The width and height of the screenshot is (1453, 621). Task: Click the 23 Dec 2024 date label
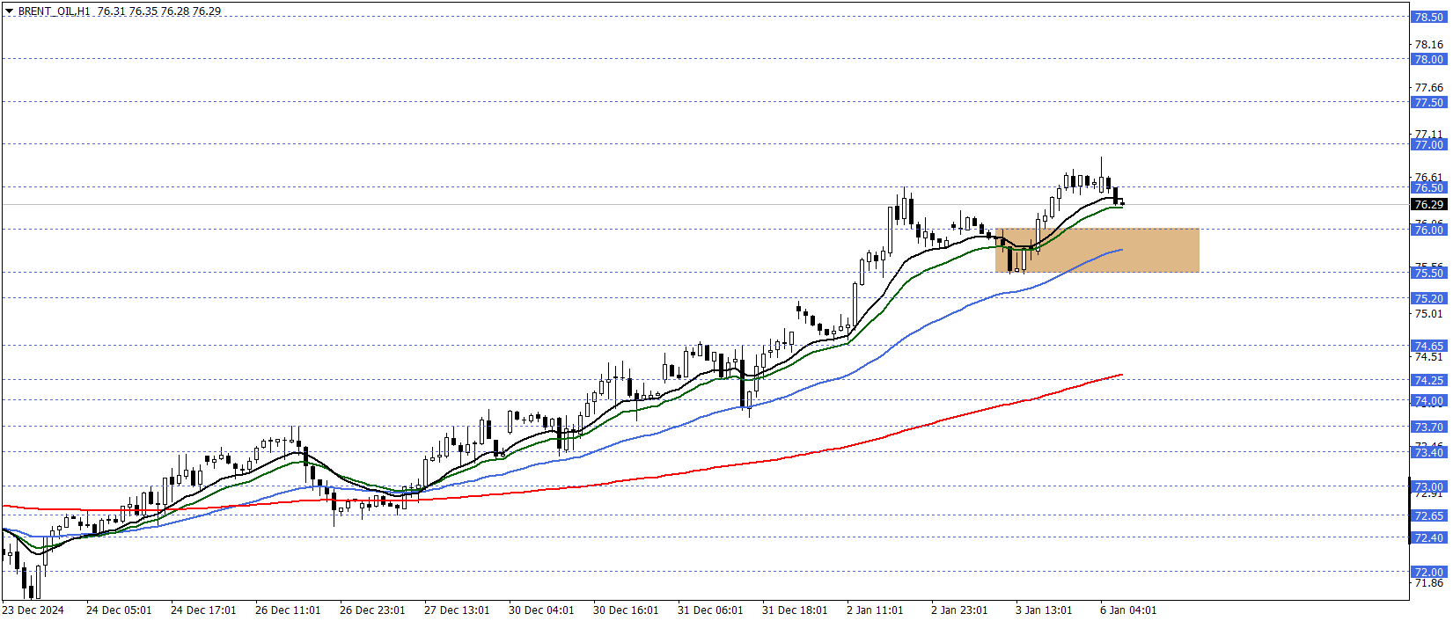[x=33, y=610]
